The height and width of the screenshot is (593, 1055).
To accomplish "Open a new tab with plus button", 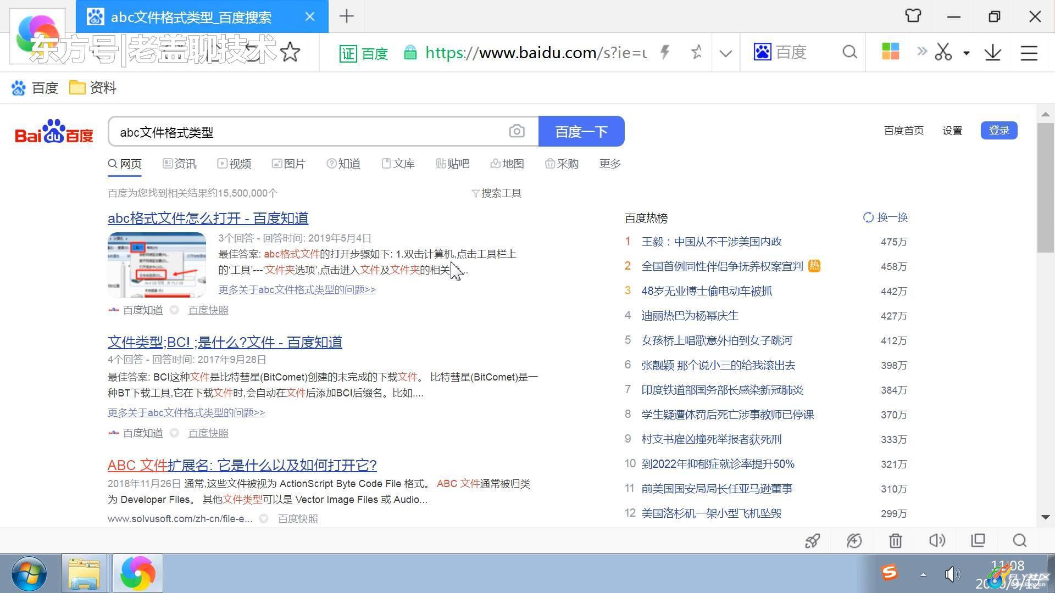I will click(x=347, y=16).
